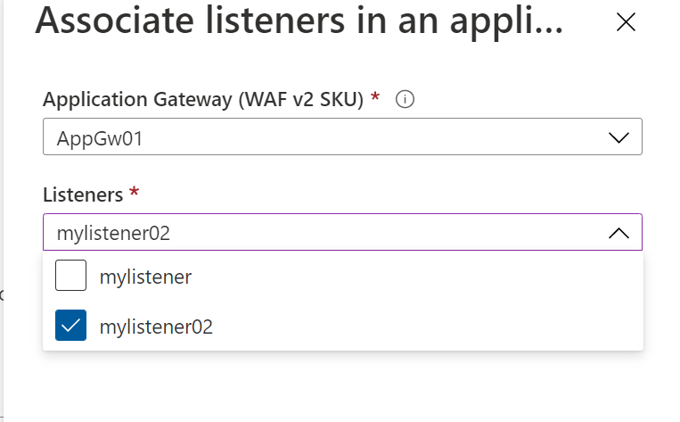
Task: Click the Associate listeners panel title
Action: [299, 22]
